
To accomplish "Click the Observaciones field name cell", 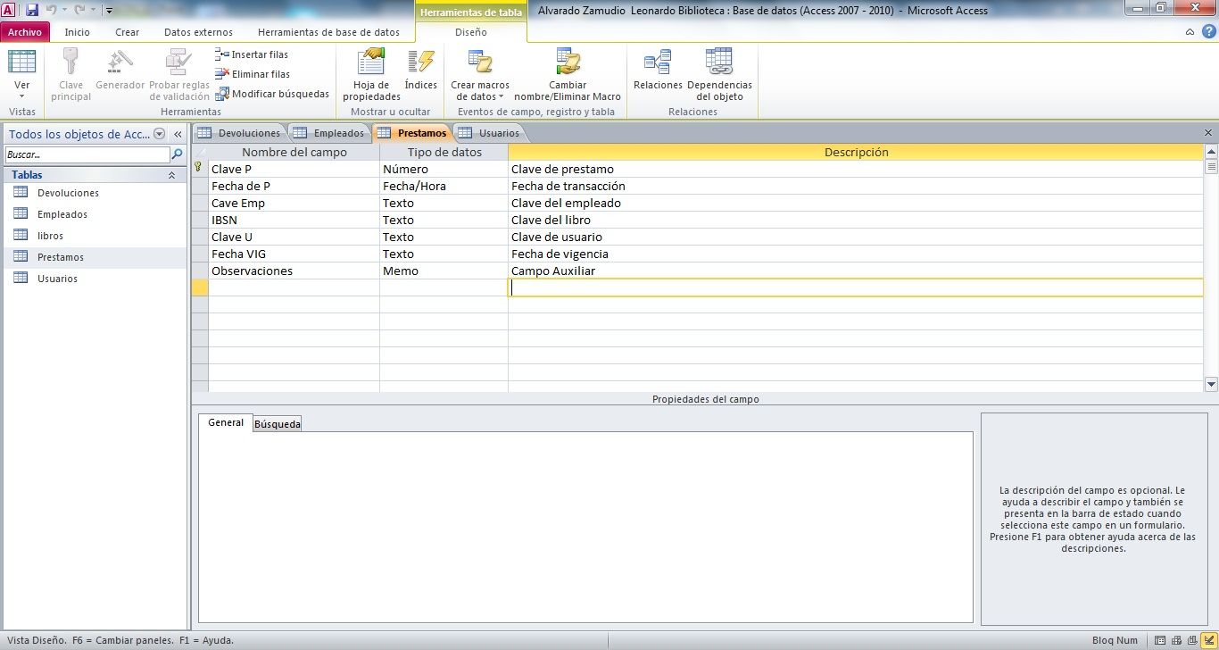I will tap(294, 271).
